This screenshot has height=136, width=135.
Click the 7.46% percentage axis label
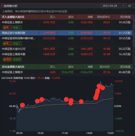pyautogui.click(x=118, y=94)
